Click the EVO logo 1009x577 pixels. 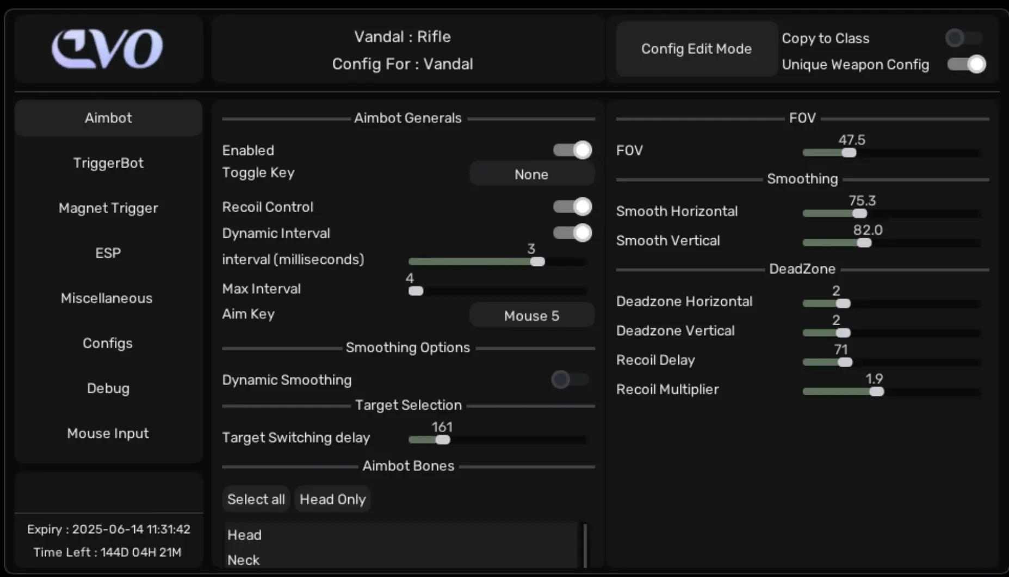(107, 49)
